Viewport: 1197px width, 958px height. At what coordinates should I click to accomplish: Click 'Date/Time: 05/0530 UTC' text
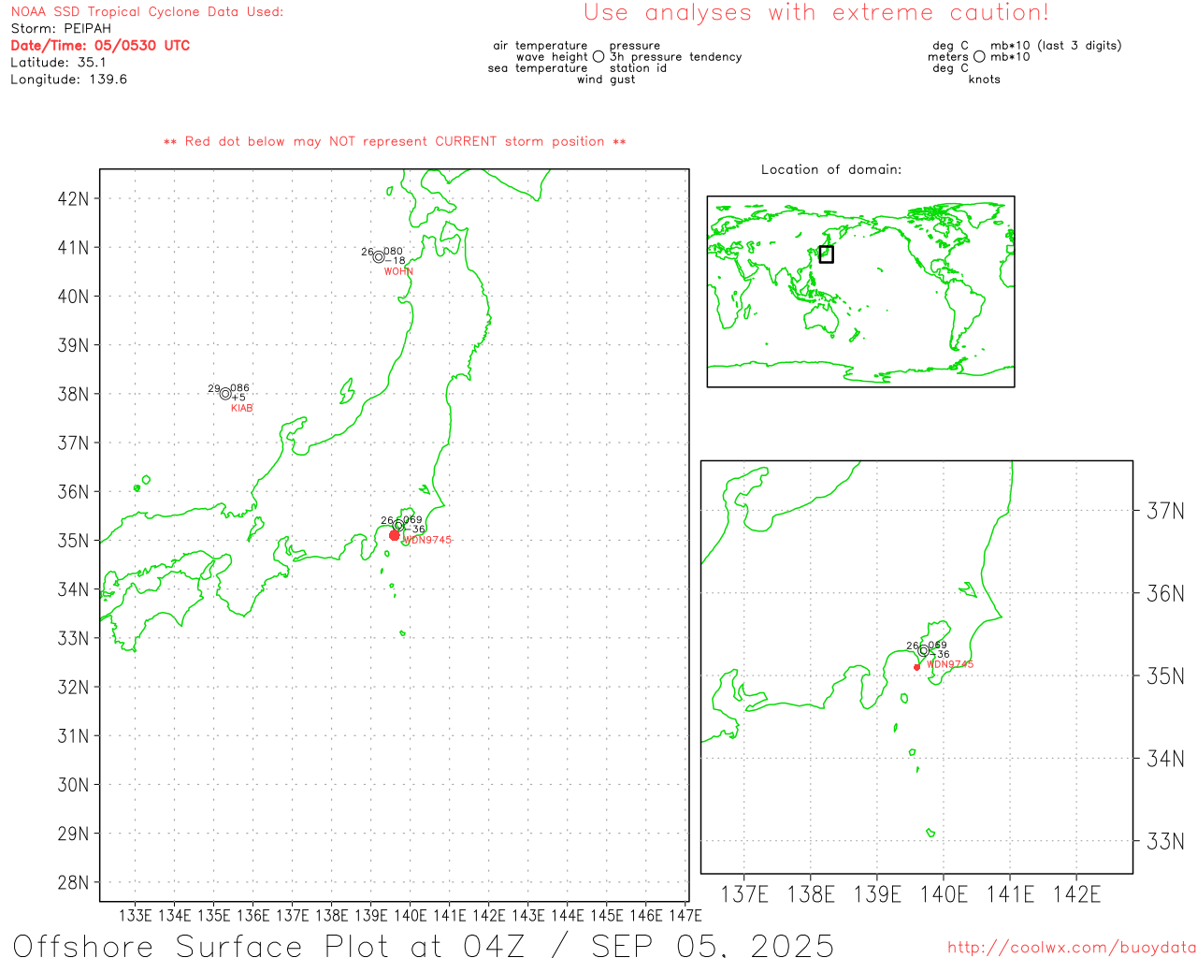point(100,46)
